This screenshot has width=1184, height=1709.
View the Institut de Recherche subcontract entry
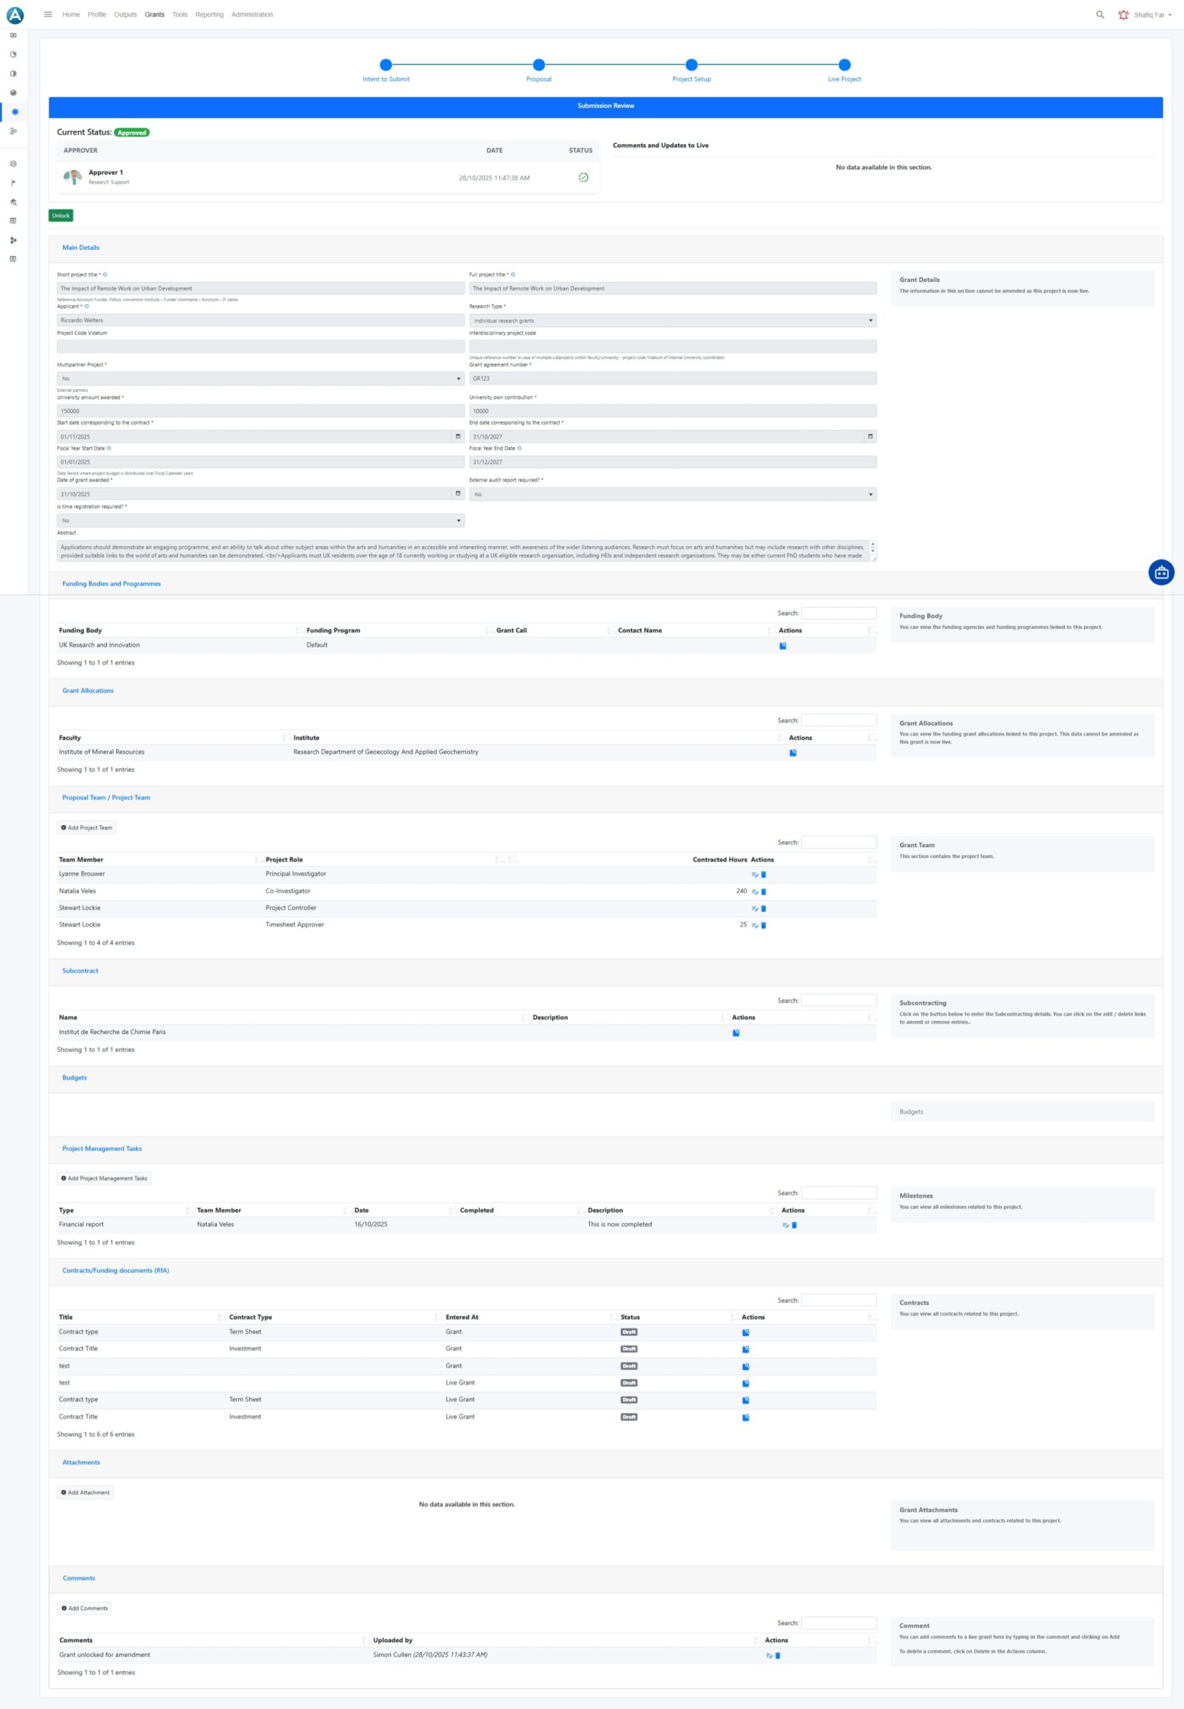(736, 1032)
